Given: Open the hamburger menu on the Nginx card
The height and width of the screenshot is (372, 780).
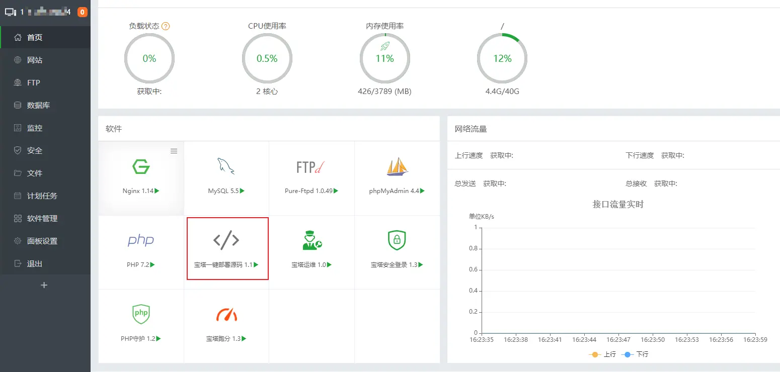Looking at the screenshot, I should [174, 151].
